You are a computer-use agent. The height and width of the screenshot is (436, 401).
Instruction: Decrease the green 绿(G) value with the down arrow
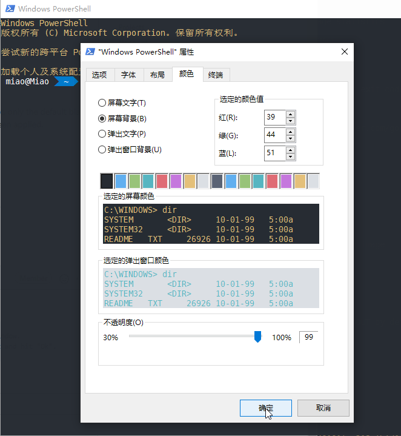291,139
